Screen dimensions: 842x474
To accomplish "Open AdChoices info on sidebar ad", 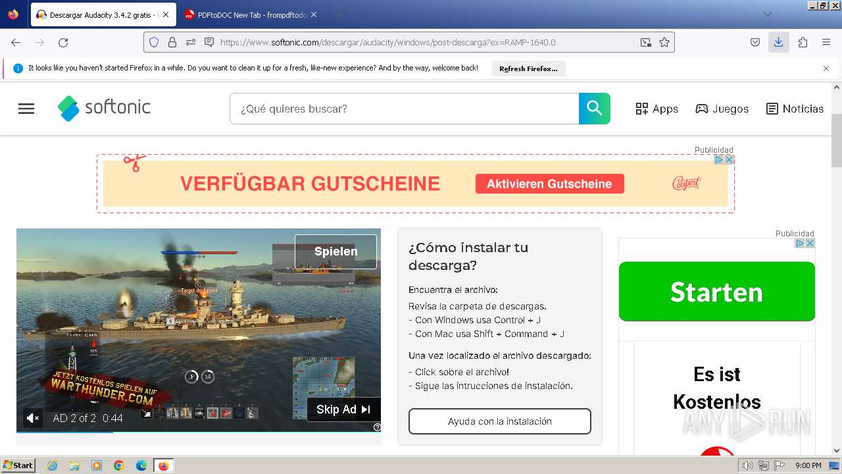I will pos(800,243).
